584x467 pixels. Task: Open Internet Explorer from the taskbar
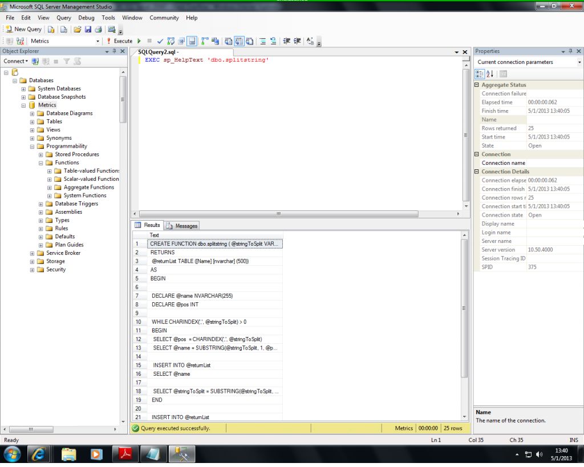38,454
